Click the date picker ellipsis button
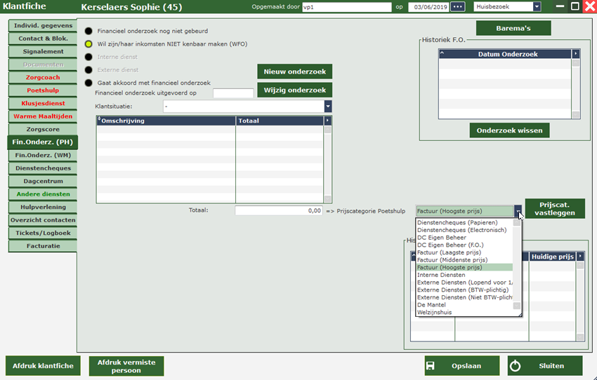 (458, 7)
